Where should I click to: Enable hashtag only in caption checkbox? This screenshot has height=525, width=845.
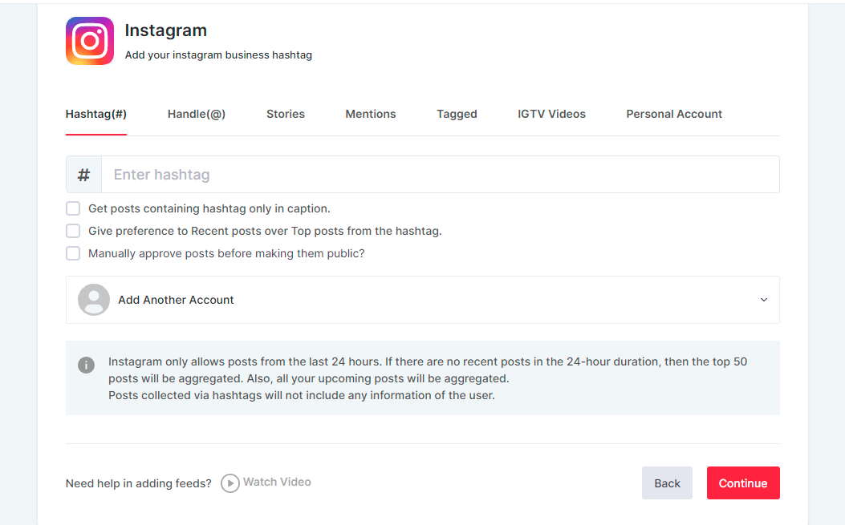[x=73, y=208]
